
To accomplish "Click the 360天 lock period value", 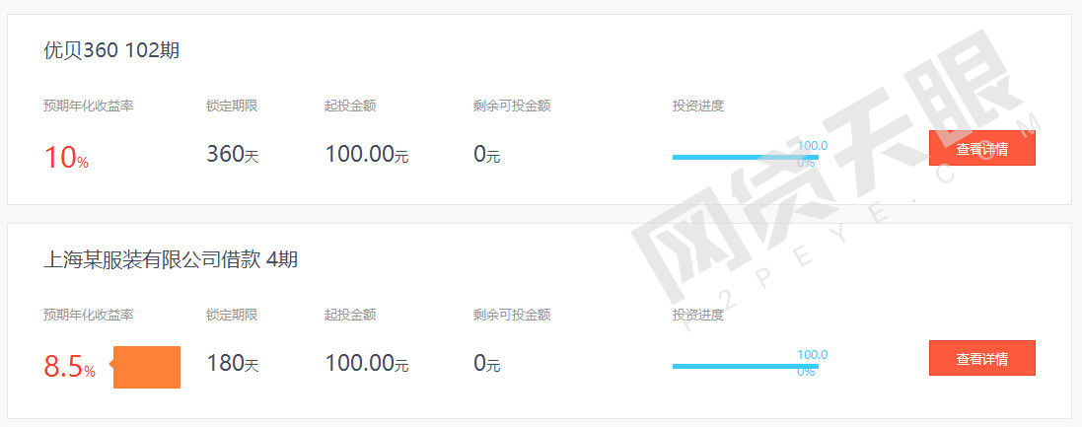I will coord(233,155).
